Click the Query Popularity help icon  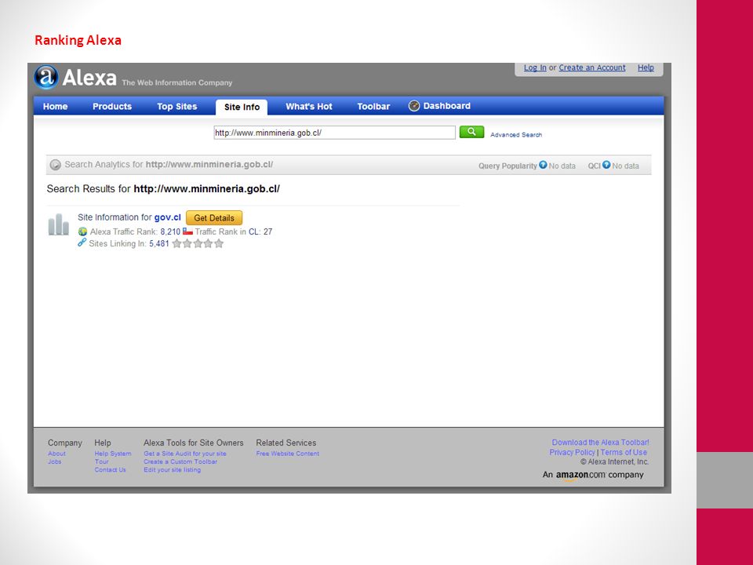[x=543, y=165]
